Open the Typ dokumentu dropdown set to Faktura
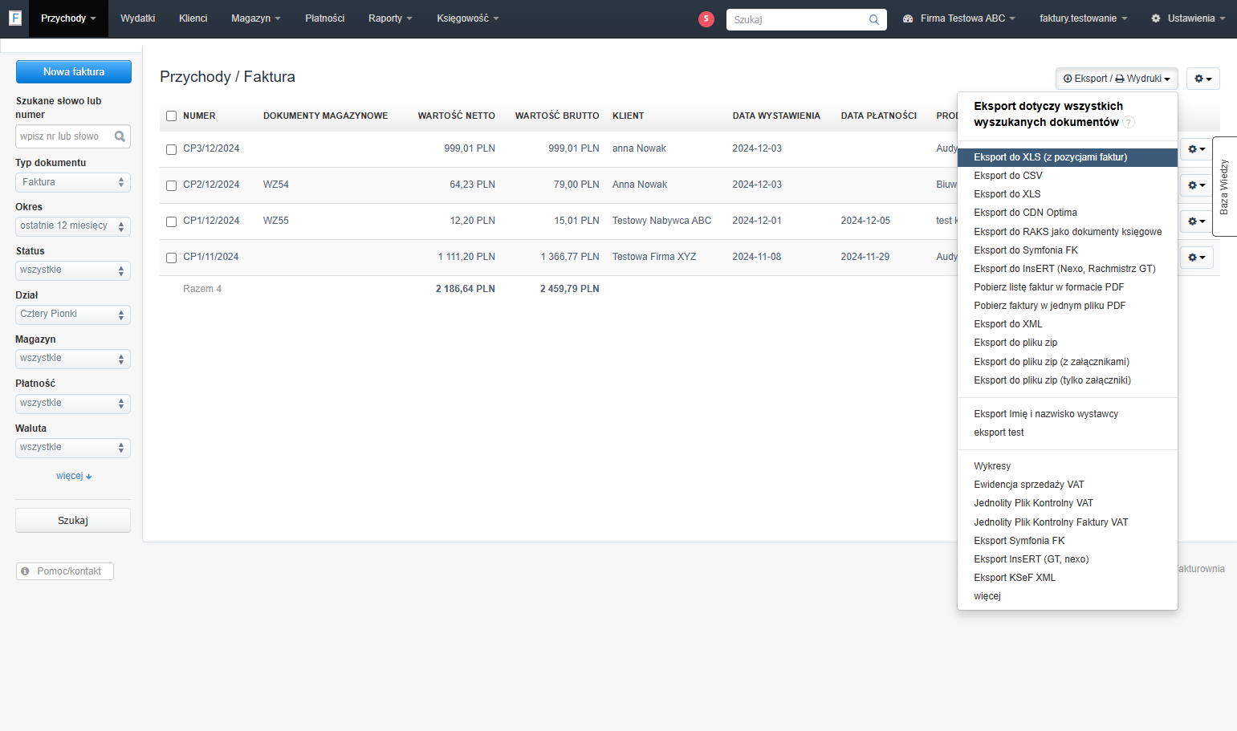The width and height of the screenshot is (1237, 731). click(73, 182)
